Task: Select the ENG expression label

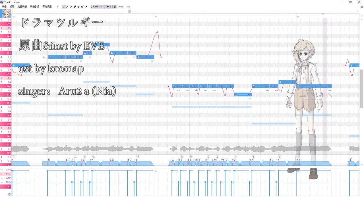Action: (8, 183)
